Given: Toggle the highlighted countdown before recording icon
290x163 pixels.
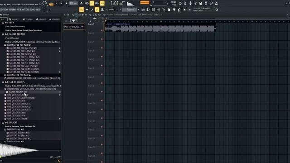Looking at the screenshot, I should pos(92,3).
